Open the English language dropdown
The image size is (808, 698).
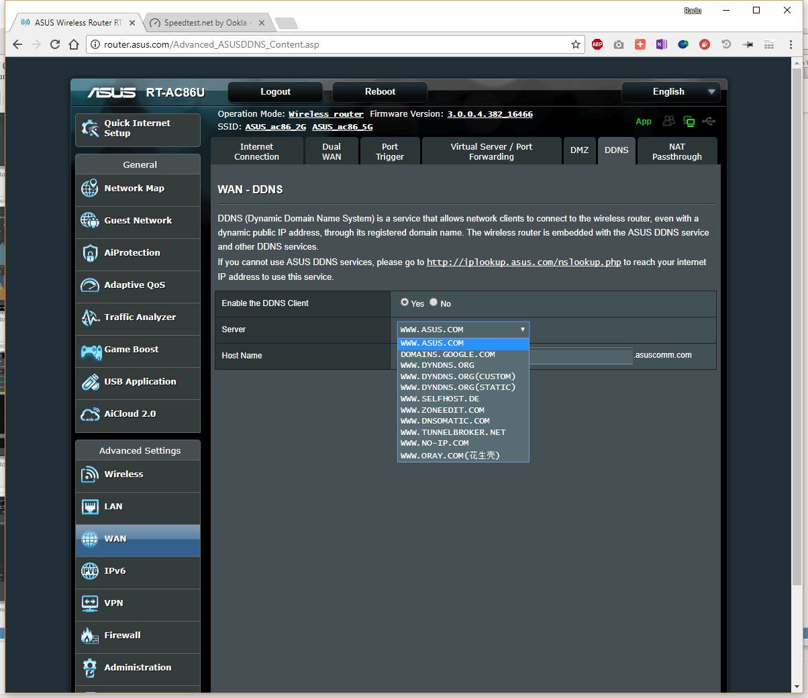(671, 92)
